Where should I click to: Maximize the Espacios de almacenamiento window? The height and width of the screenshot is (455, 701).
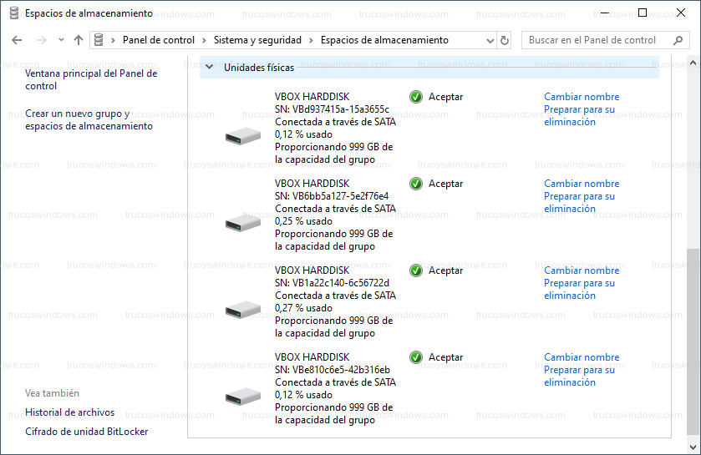point(643,13)
